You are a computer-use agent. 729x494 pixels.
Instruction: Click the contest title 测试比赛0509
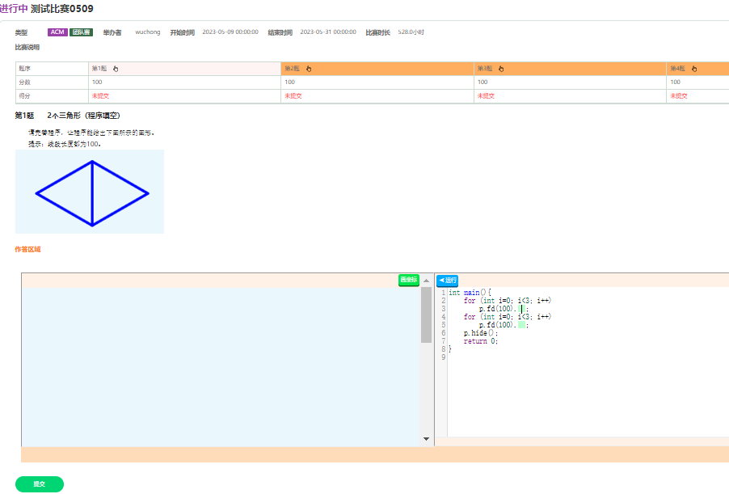pyautogui.click(x=62, y=8)
